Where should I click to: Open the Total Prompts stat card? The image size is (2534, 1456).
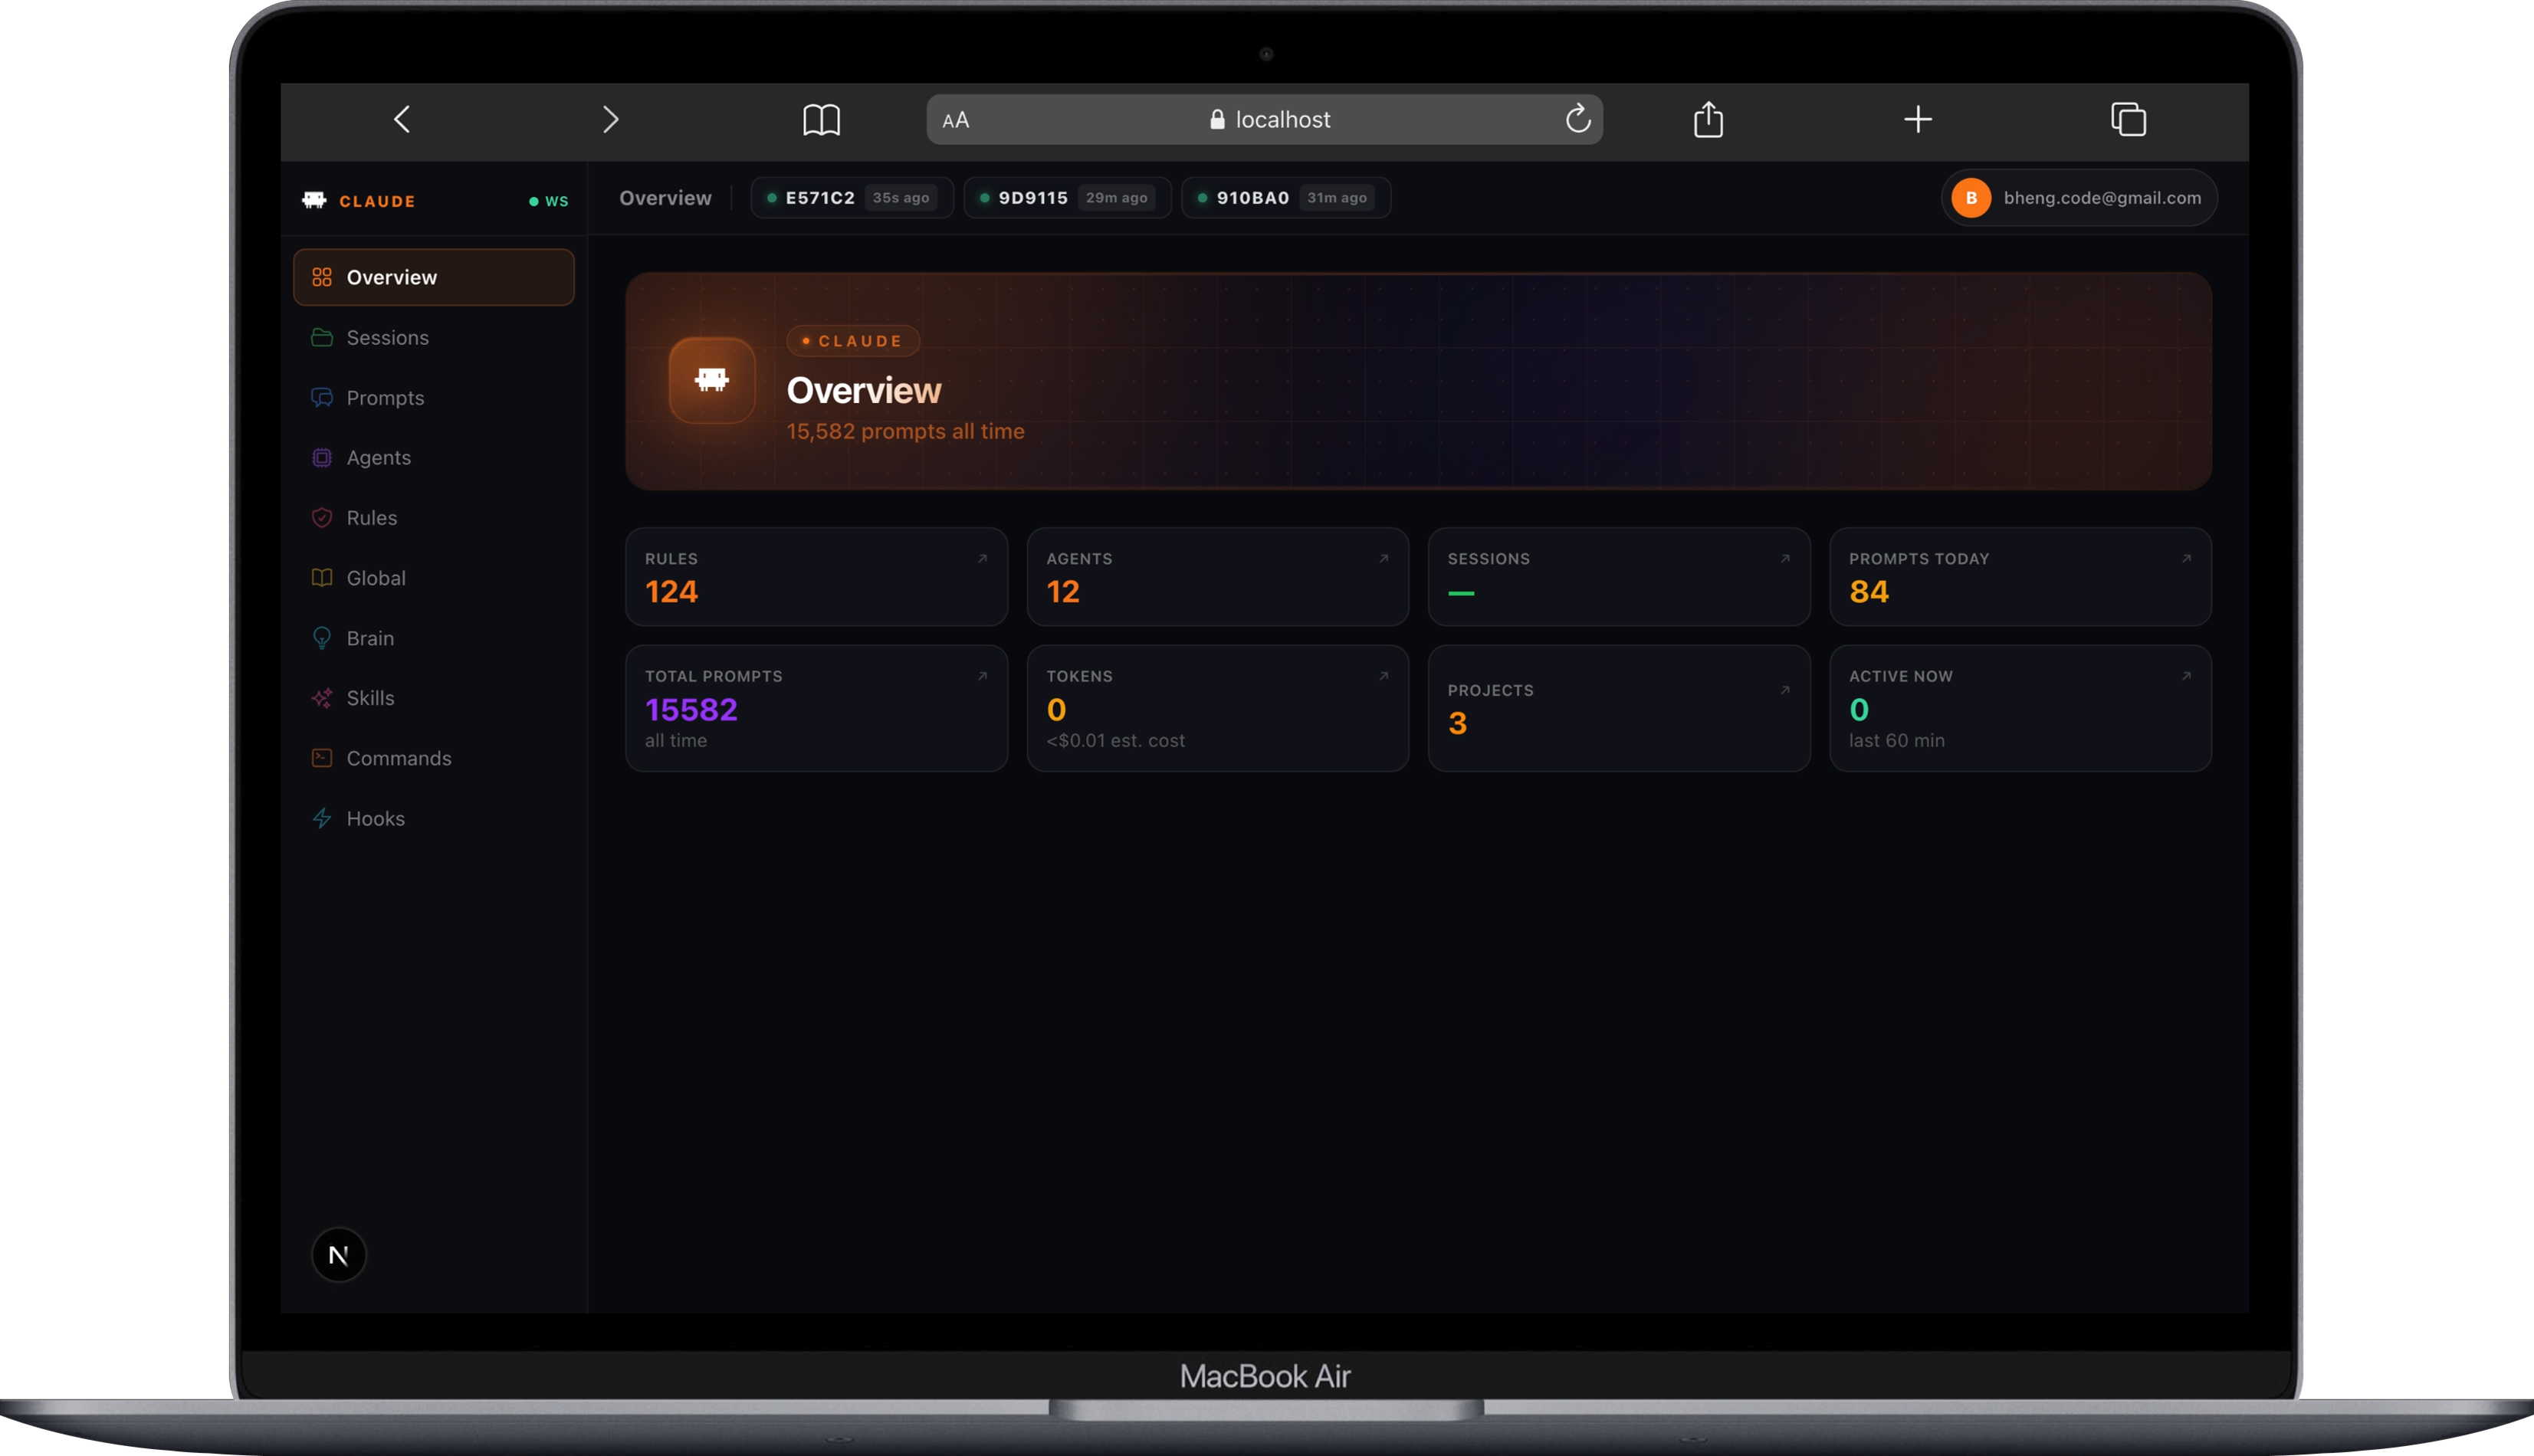(x=815, y=708)
